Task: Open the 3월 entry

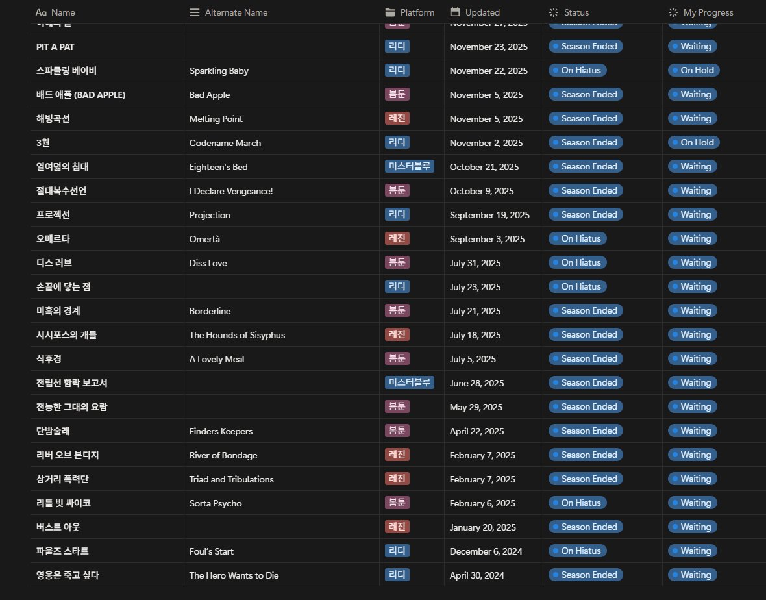Action: pos(43,143)
